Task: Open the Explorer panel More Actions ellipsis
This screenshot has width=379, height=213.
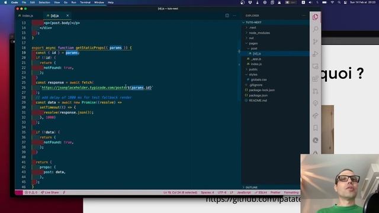Action: [x=304, y=15]
